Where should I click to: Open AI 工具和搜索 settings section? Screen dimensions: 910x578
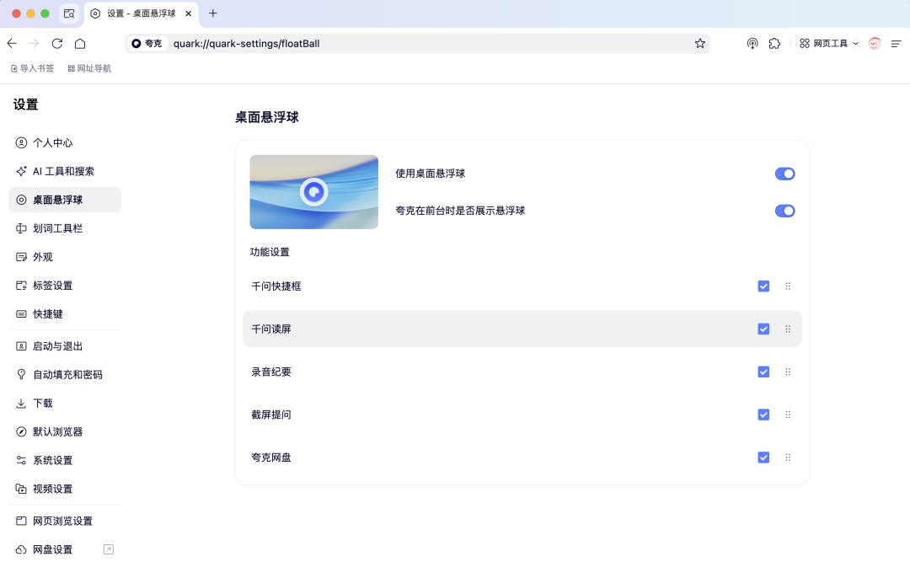point(65,171)
